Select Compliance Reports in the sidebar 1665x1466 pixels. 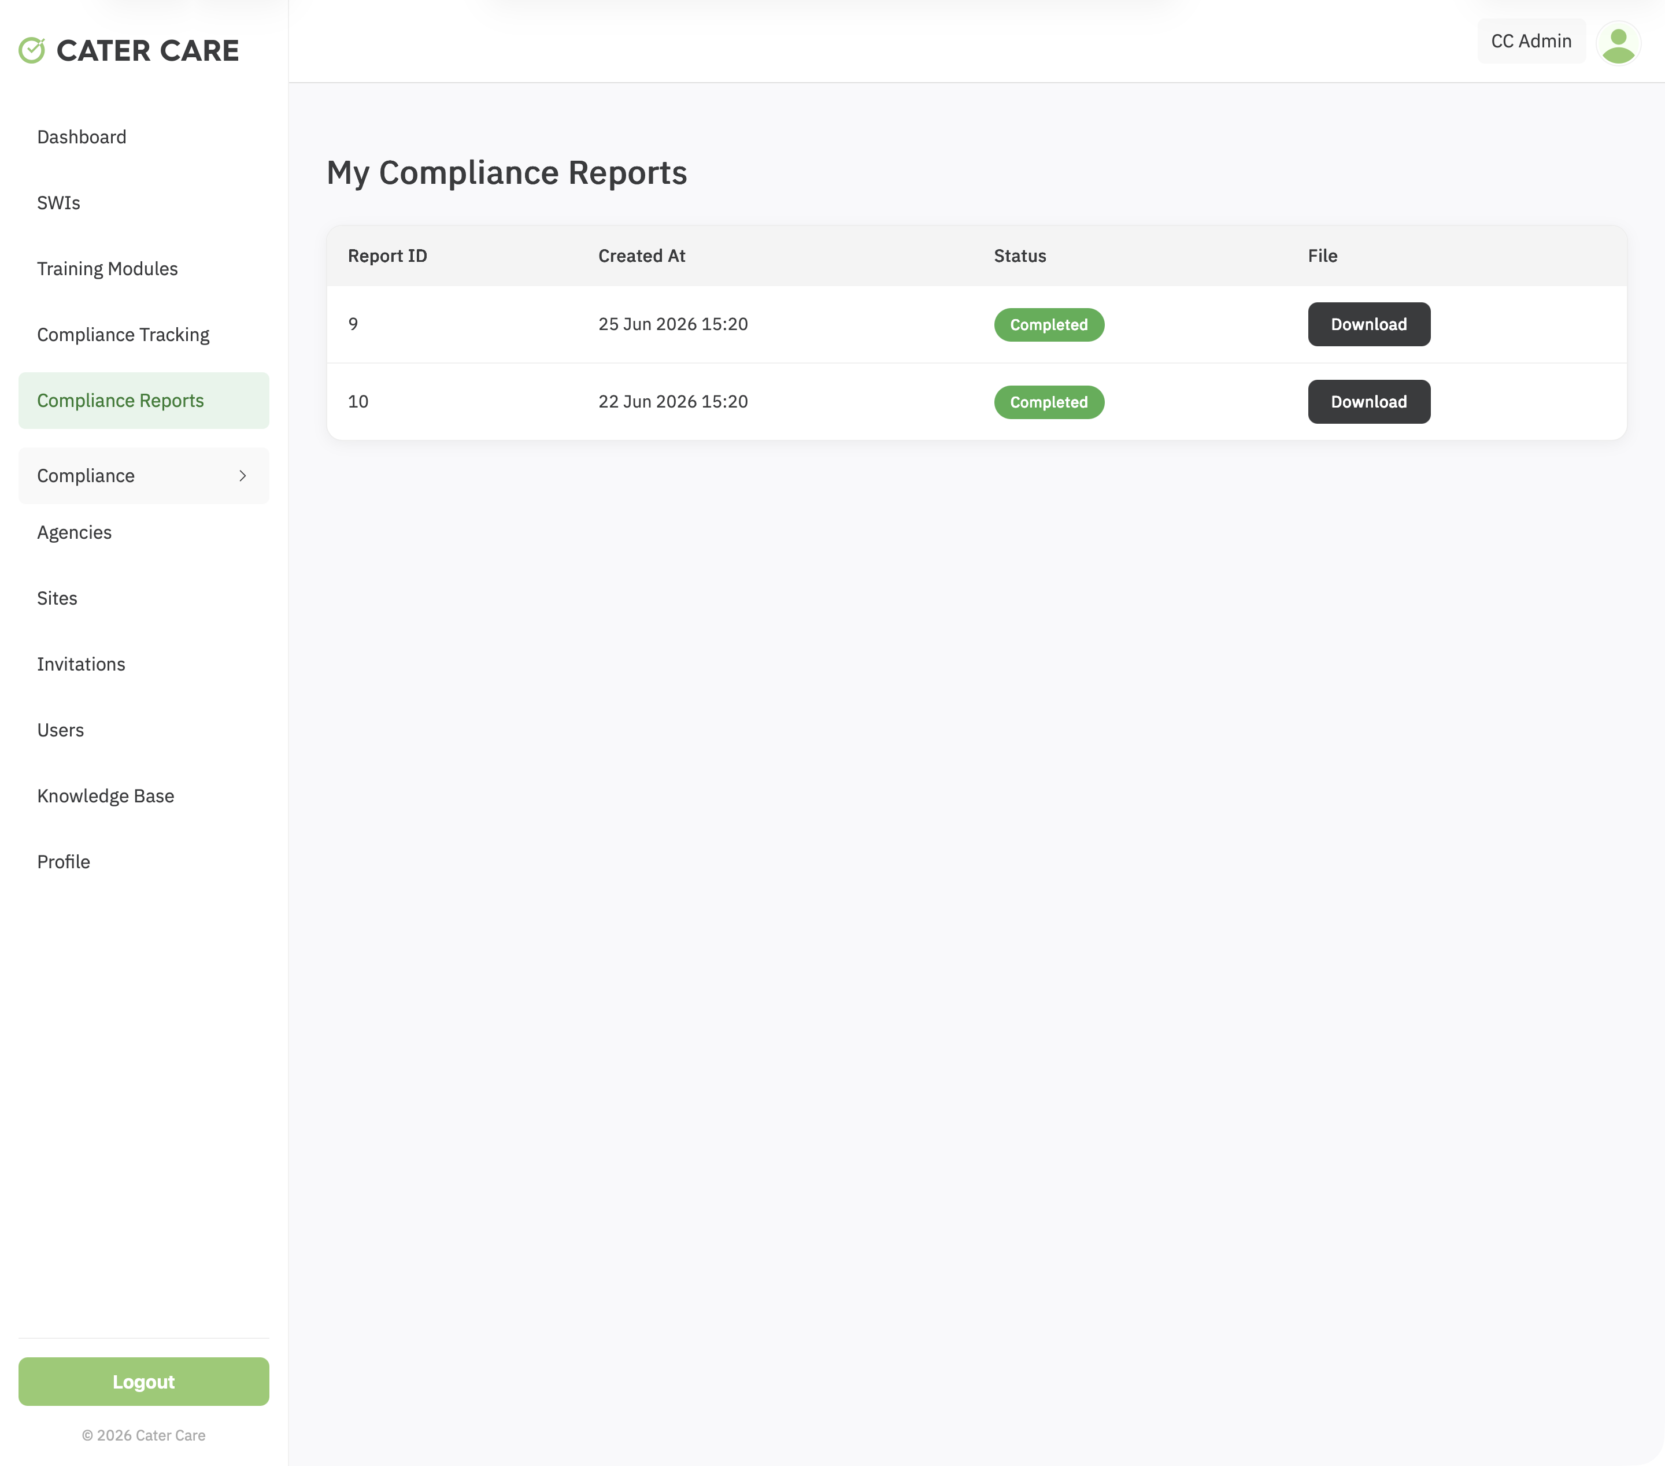[143, 401]
